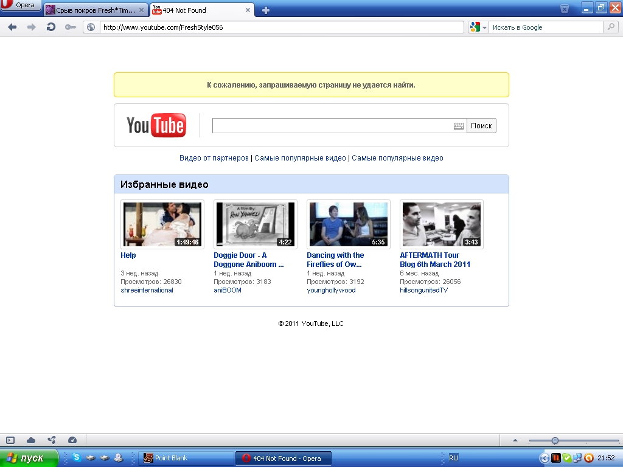Image resolution: width=623 pixels, height=467 pixels.
Task: Expand the zoom options arrow in status bar
Action: (x=515, y=440)
